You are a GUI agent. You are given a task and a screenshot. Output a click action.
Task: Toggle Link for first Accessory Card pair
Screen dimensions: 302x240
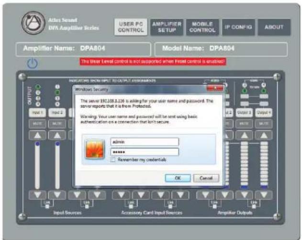(x=131, y=206)
